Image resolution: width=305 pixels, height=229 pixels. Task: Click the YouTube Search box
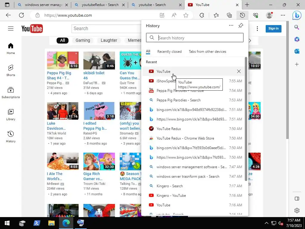[x=107, y=29]
